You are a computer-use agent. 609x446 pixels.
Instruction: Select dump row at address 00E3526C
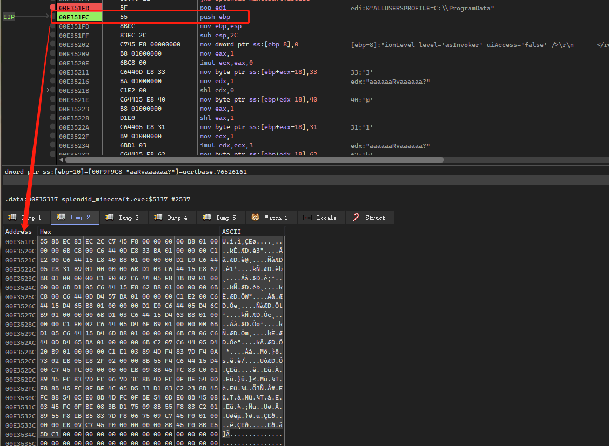click(144, 306)
